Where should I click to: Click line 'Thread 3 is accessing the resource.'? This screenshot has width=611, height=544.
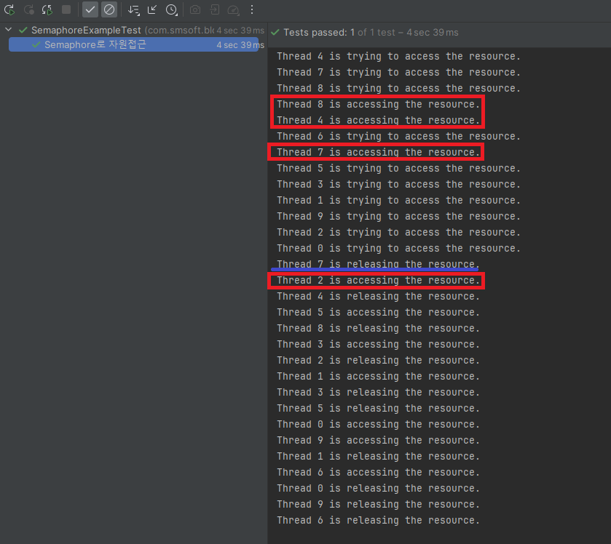coord(378,345)
